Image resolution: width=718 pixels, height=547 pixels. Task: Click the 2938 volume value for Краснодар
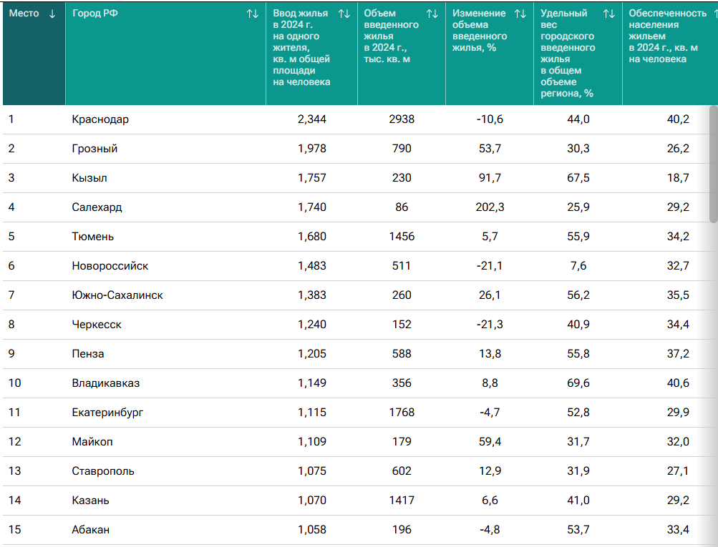pyautogui.click(x=402, y=119)
